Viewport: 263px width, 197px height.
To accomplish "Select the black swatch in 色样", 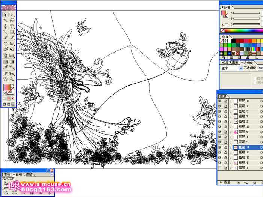I will 234,41.
